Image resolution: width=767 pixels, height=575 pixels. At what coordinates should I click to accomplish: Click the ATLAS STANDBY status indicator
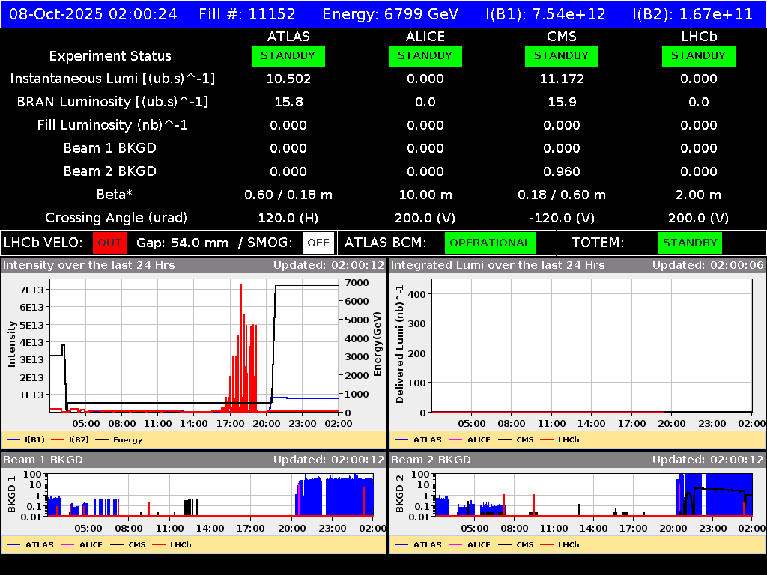tap(288, 55)
